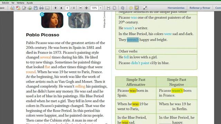Zoom out with the minus button
The width and height of the screenshot is (221, 124).
(80, 8)
